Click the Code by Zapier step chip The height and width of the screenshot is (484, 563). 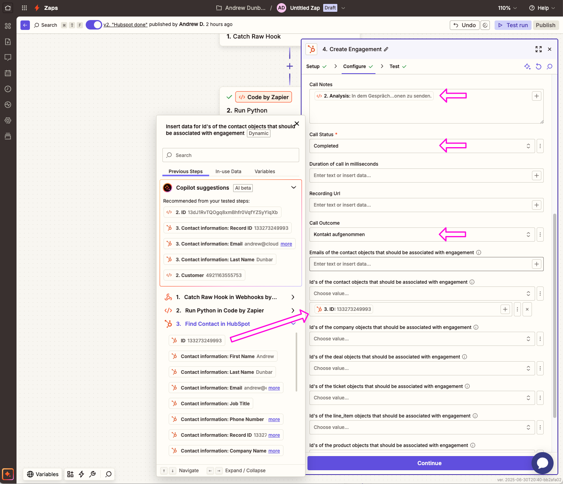pyautogui.click(x=263, y=97)
